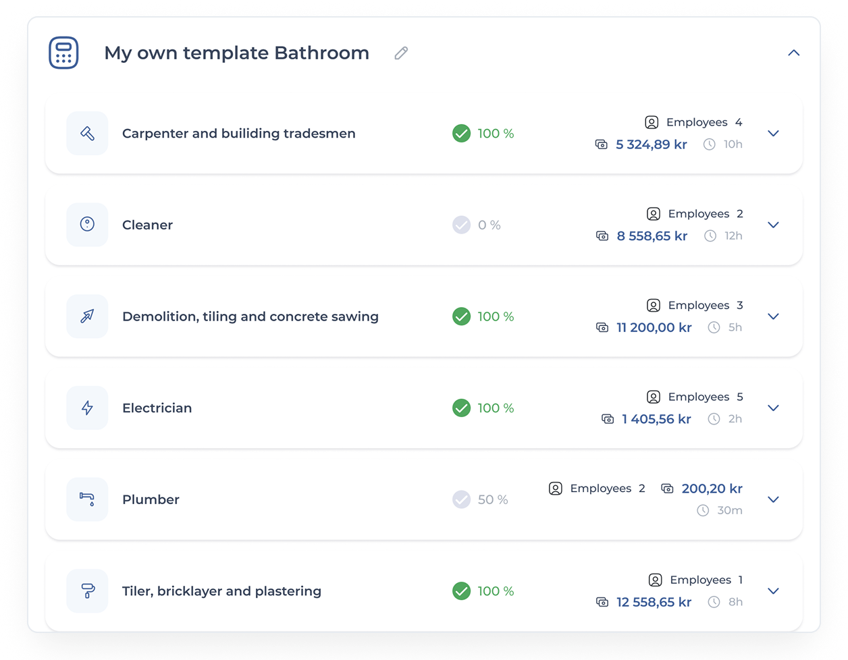
Task: Expand the Carpenter and building tradesmen row
Action: coord(774,134)
